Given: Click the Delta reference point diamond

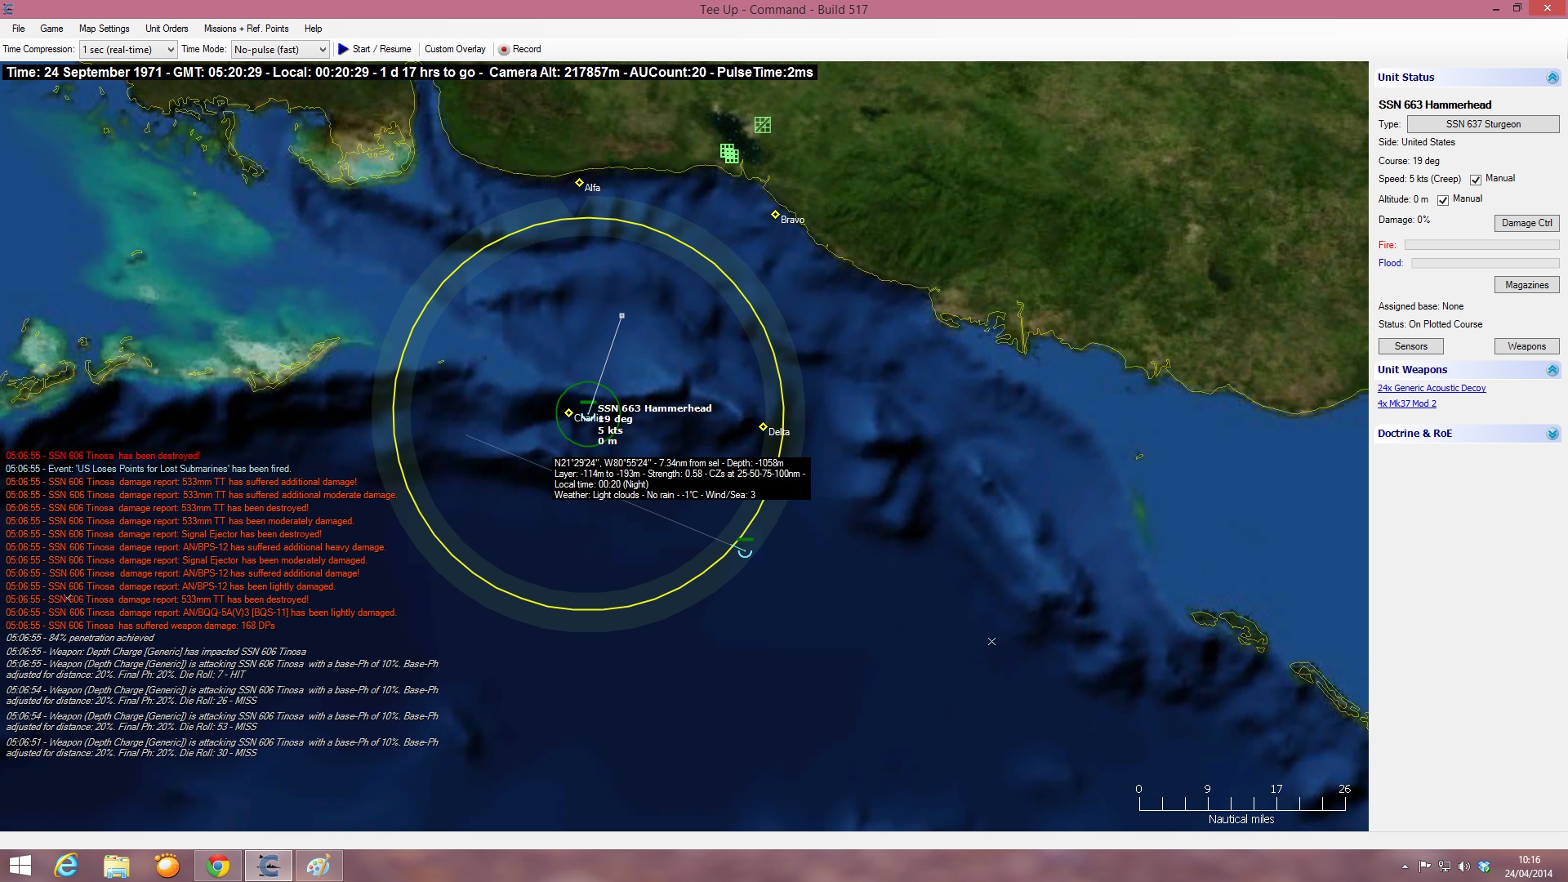Looking at the screenshot, I should coord(763,427).
